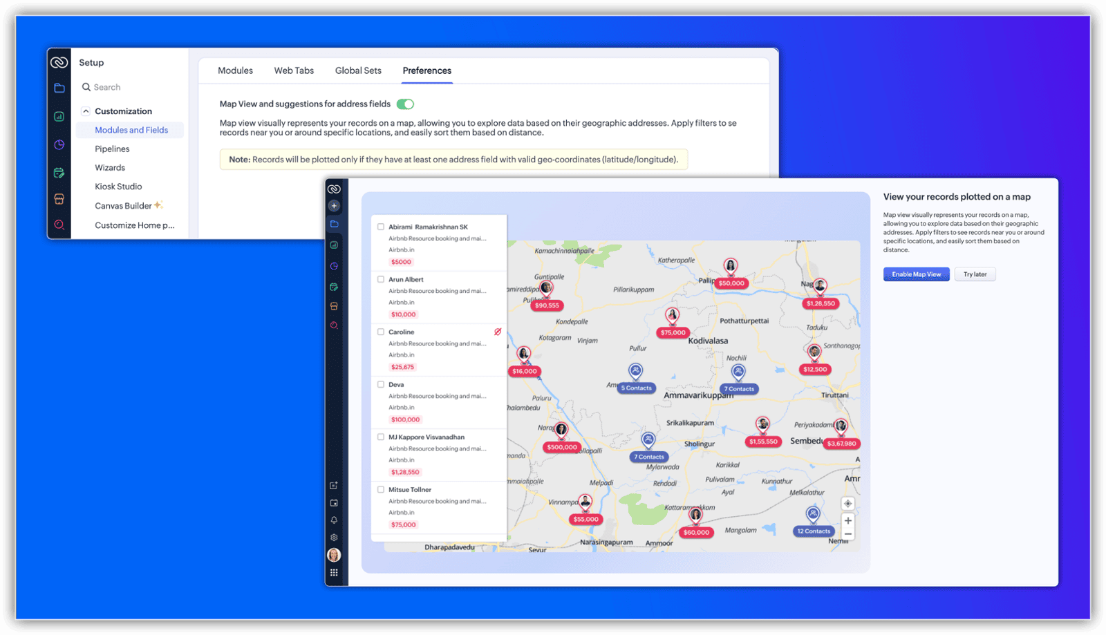Click the Enable Map View button

(916, 274)
